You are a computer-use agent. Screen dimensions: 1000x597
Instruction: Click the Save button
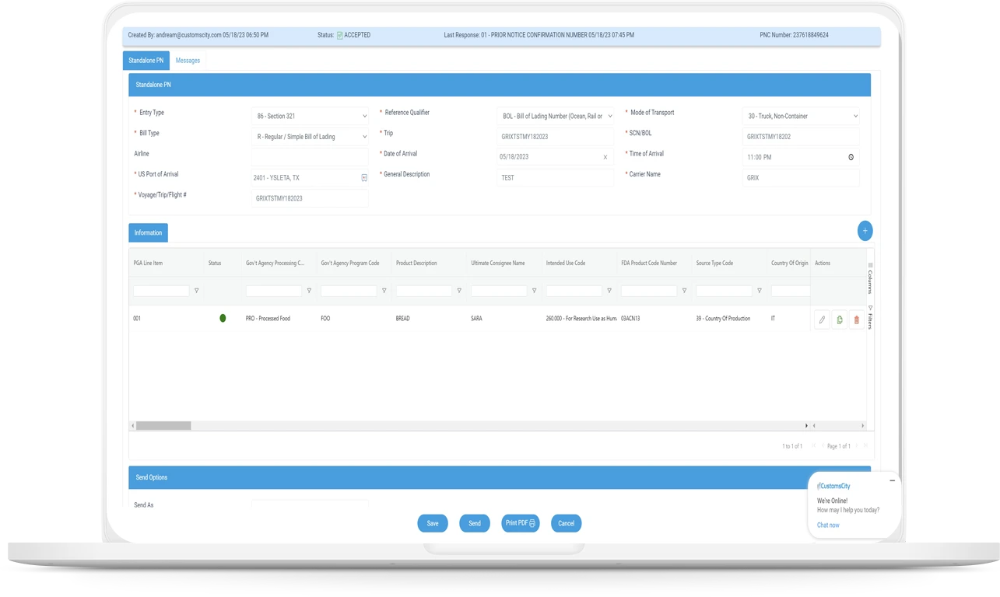[433, 523]
